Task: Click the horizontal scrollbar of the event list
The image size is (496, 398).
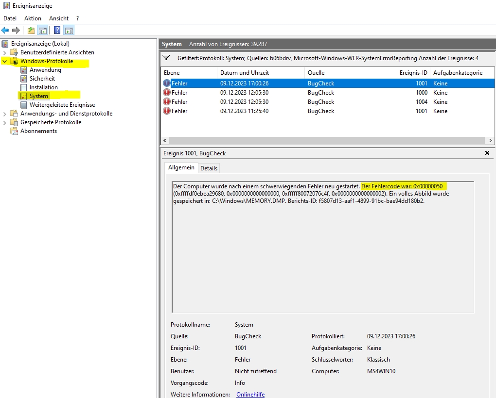Action: coord(326,140)
